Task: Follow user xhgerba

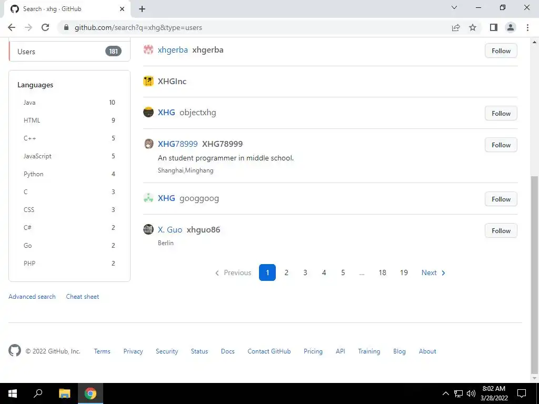Action: coord(501,51)
